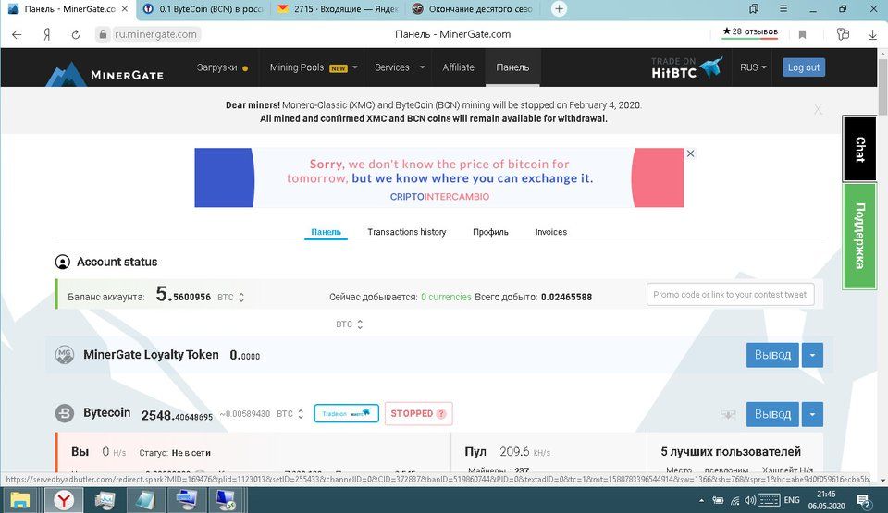Screen dimensions: 888x513
Task: Open the password manager key icon
Action: coord(844,34)
